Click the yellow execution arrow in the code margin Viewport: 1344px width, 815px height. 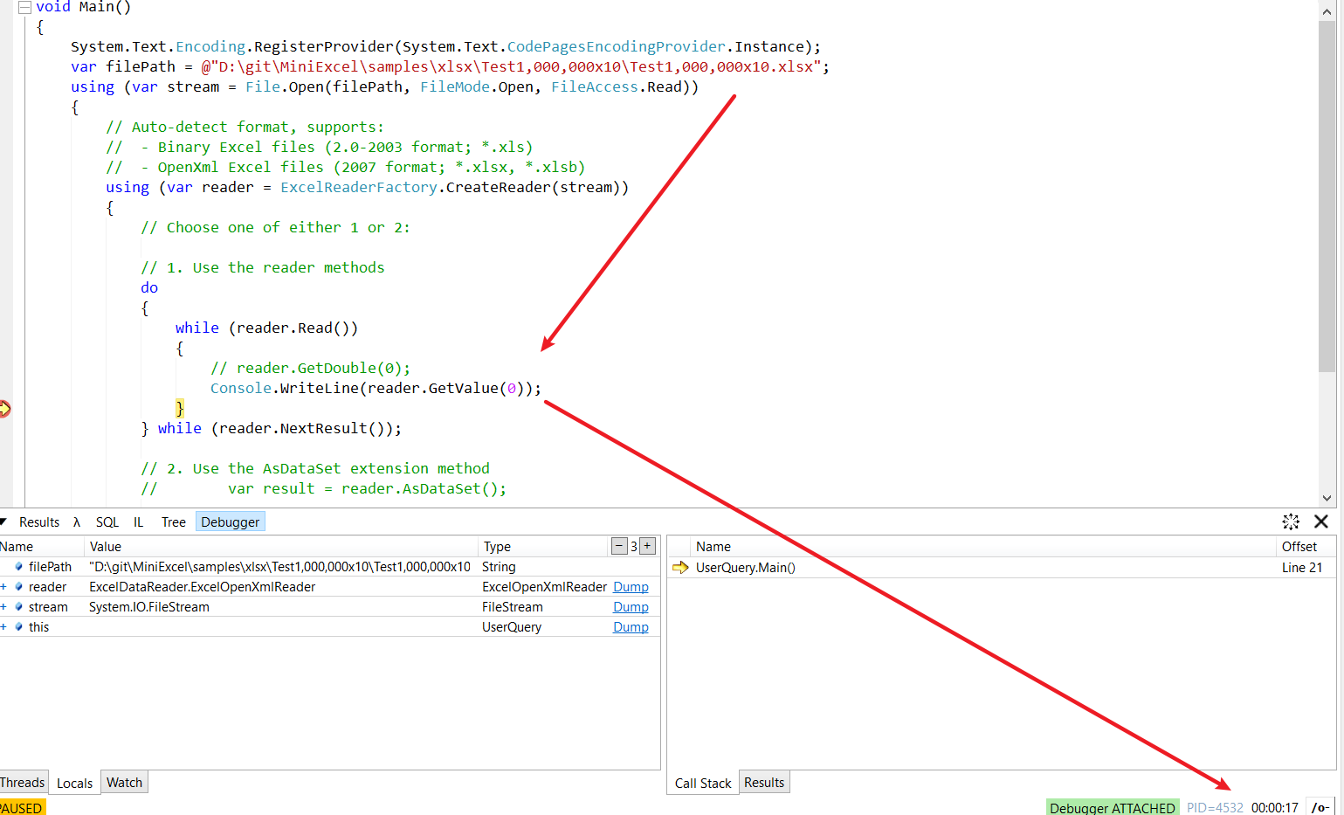pos(3,406)
